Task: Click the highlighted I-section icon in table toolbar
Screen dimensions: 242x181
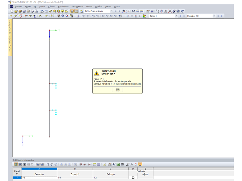Action: (x=140, y=164)
